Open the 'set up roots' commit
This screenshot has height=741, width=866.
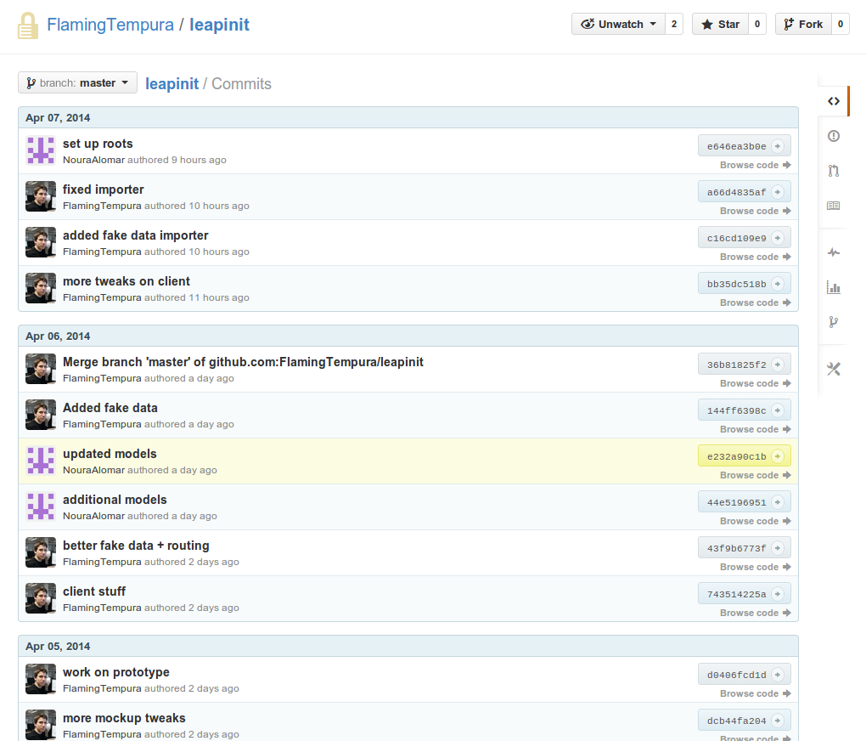pyautogui.click(x=98, y=144)
